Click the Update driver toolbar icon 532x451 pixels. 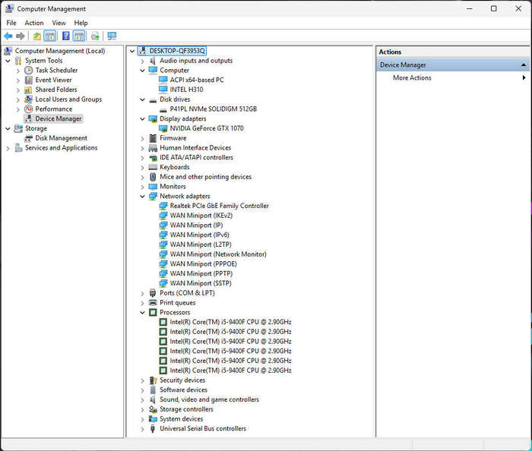tap(95, 36)
